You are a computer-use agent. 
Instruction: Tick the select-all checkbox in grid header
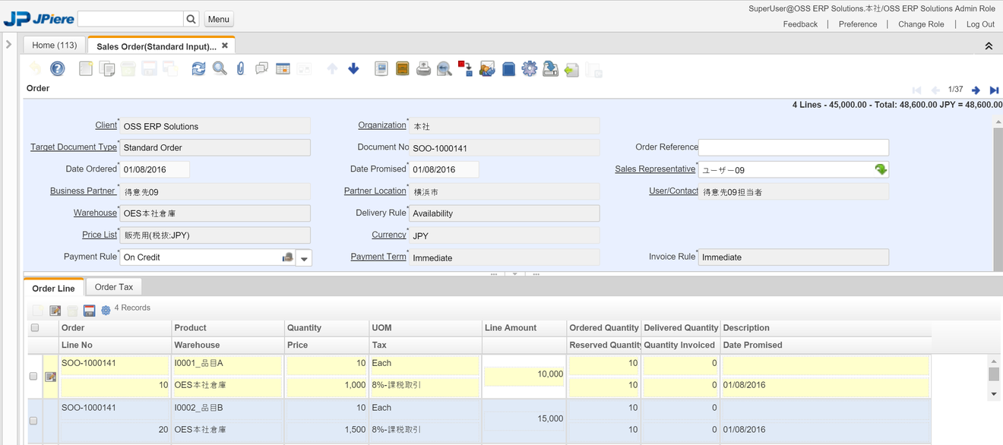pyautogui.click(x=34, y=328)
